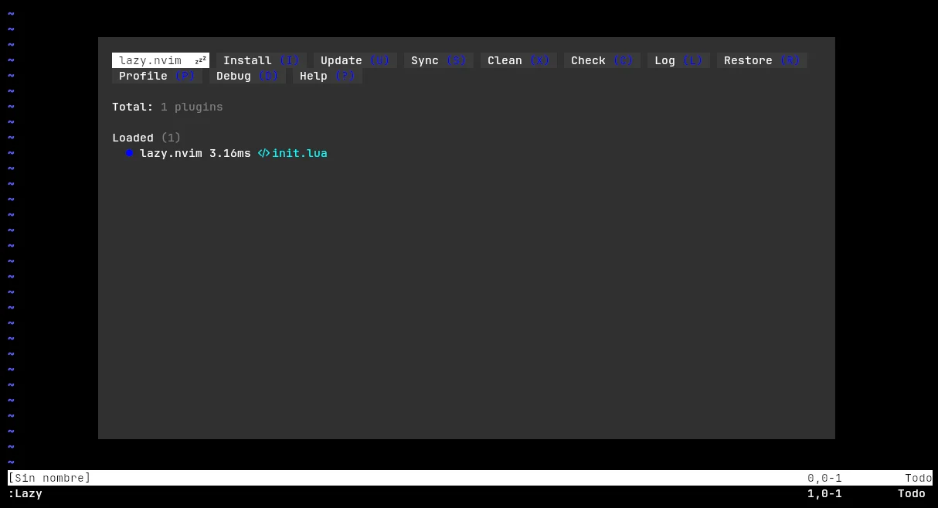Click the 0,0-1 cursor position indicator
This screenshot has height=508, width=938.
click(825, 478)
